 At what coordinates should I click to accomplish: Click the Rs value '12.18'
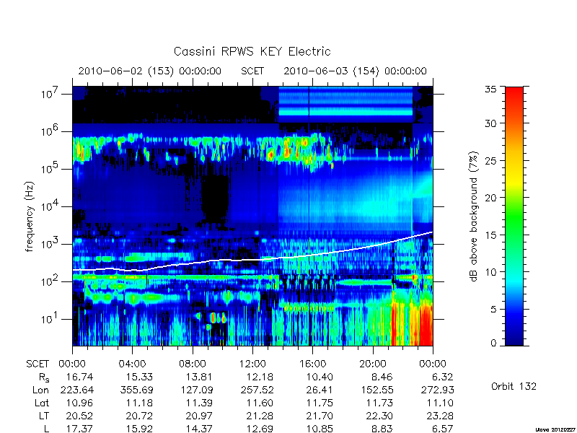click(260, 377)
